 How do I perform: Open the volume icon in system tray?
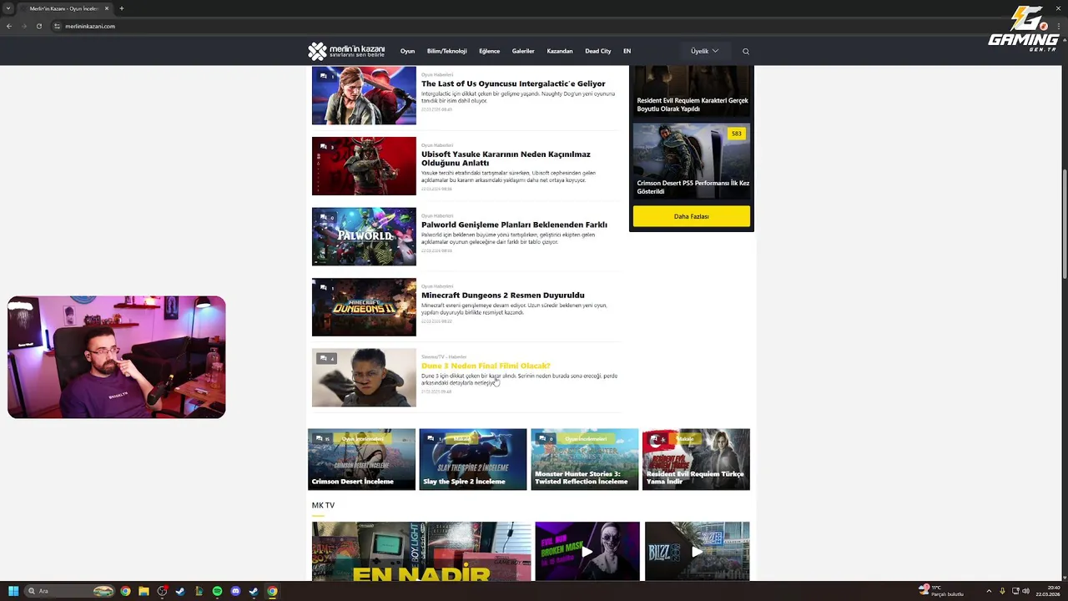tap(1025, 591)
